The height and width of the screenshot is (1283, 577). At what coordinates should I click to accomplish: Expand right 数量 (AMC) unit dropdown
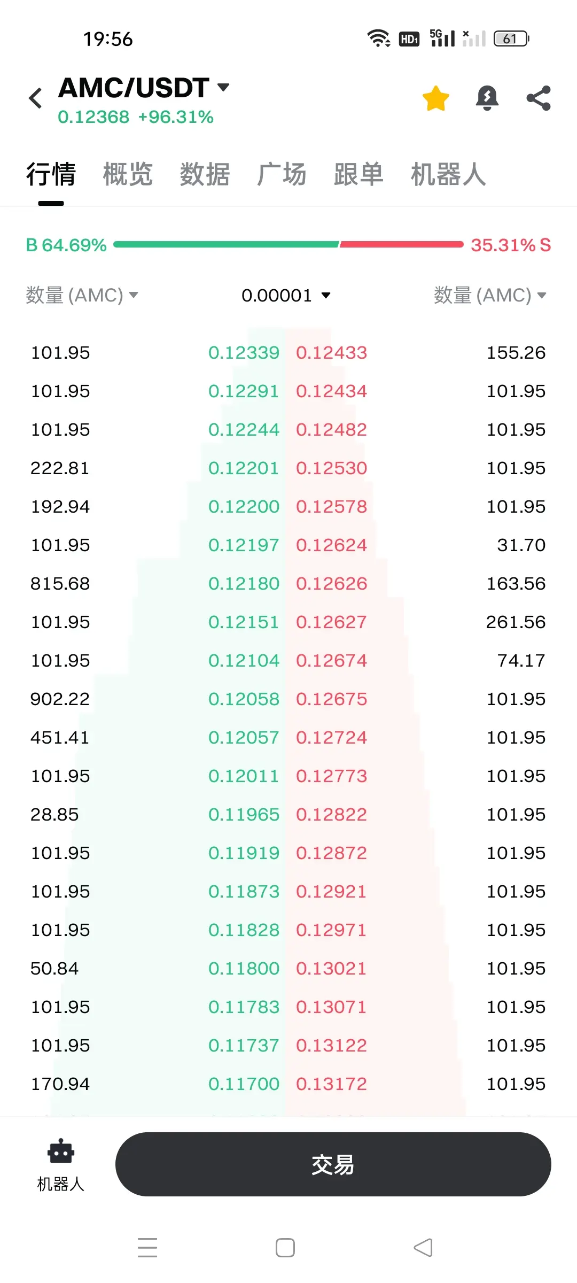[490, 295]
